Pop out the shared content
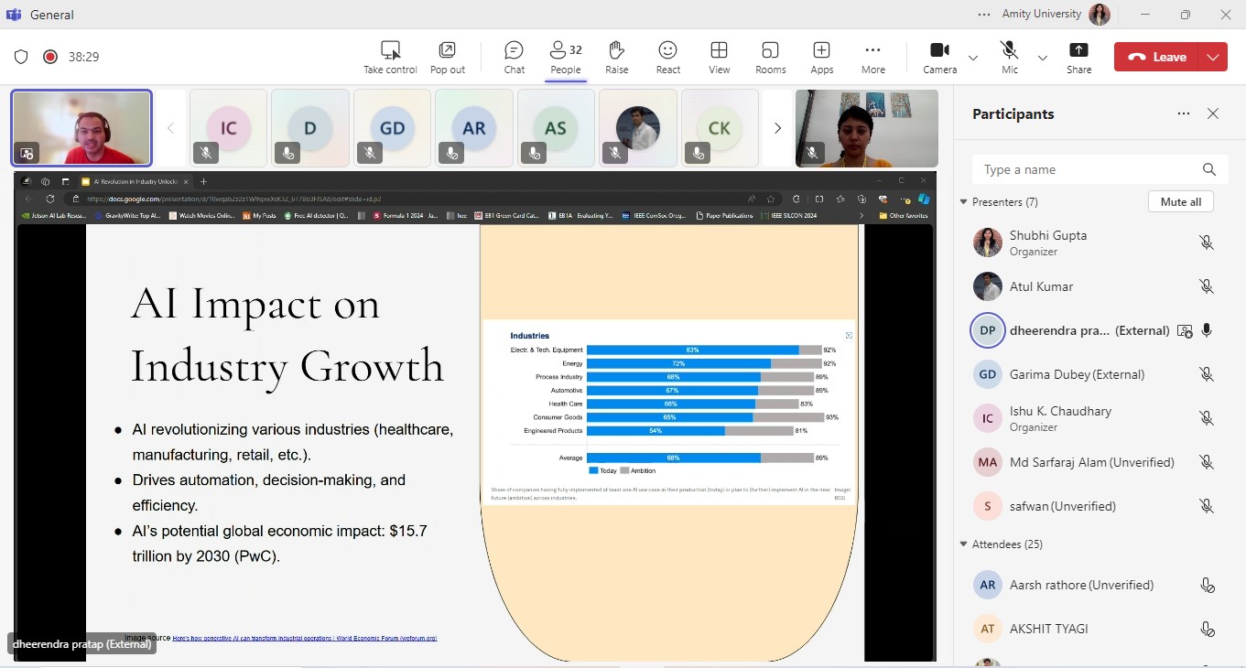Screen dimensions: 1246x668 [448, 57]
